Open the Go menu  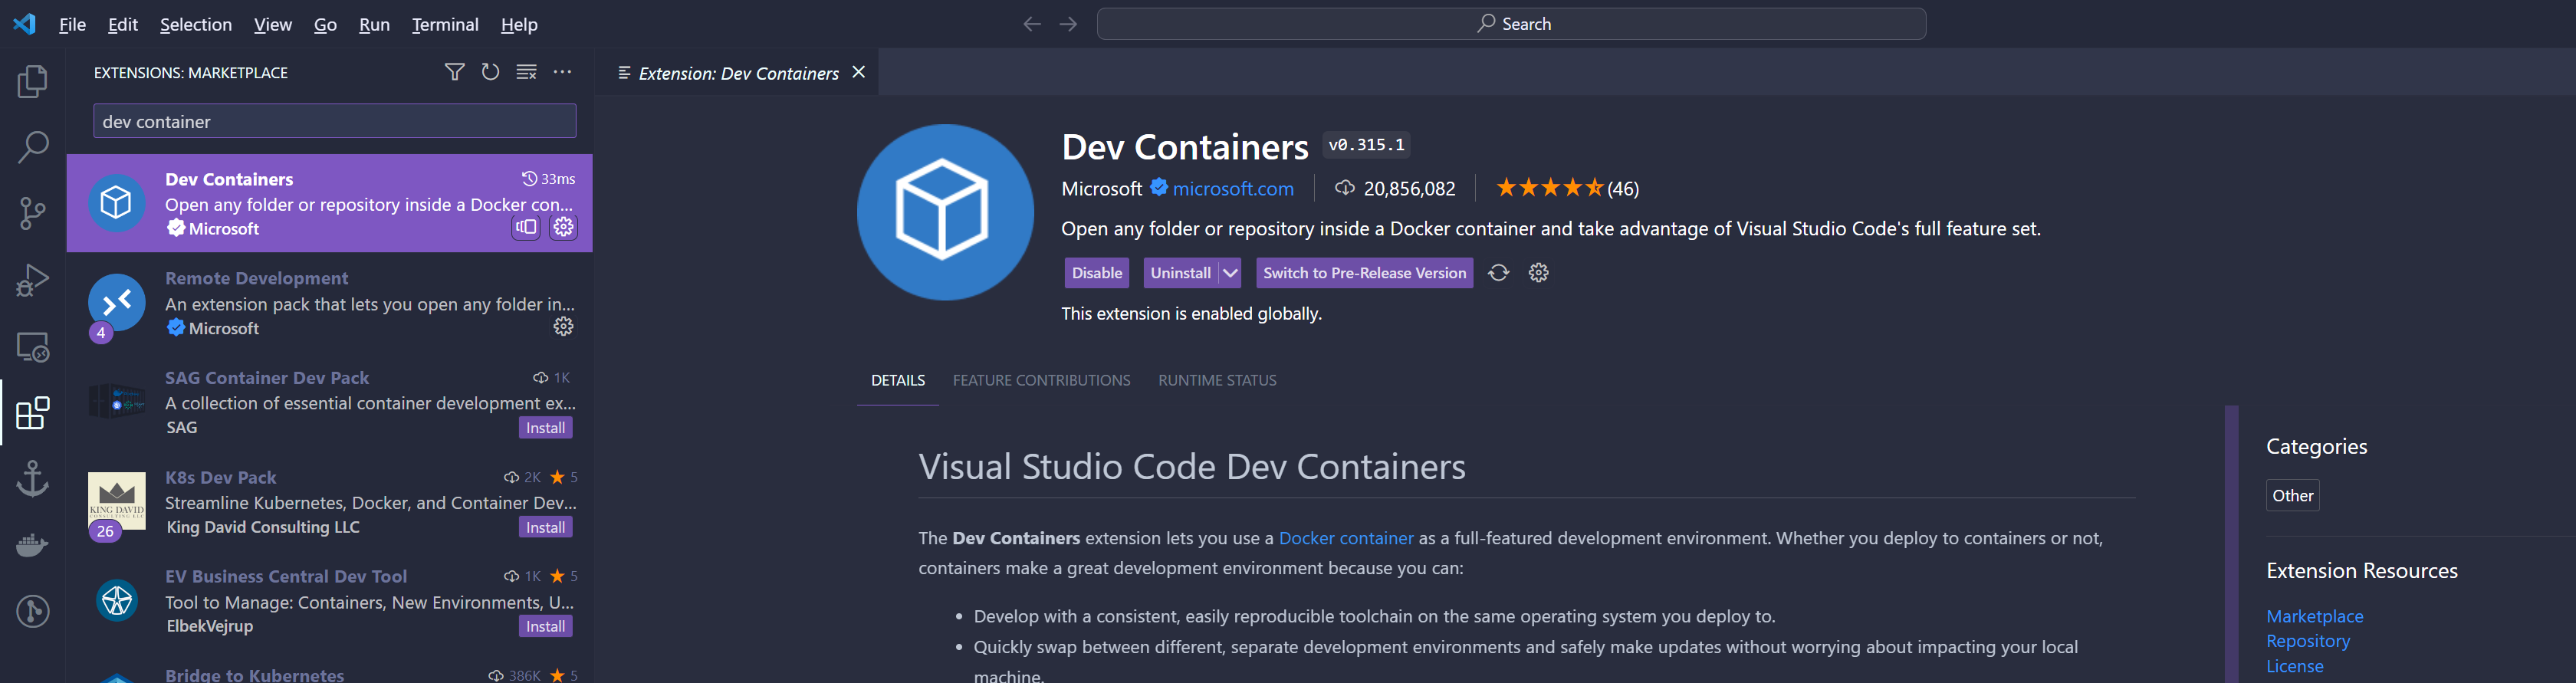coord(325,24)
